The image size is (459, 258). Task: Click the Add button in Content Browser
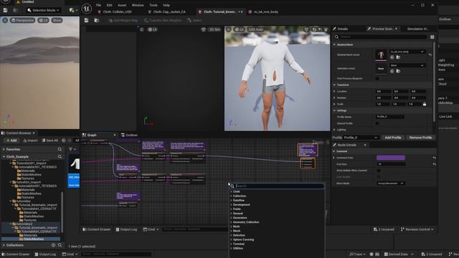click(x=11, y=140)
